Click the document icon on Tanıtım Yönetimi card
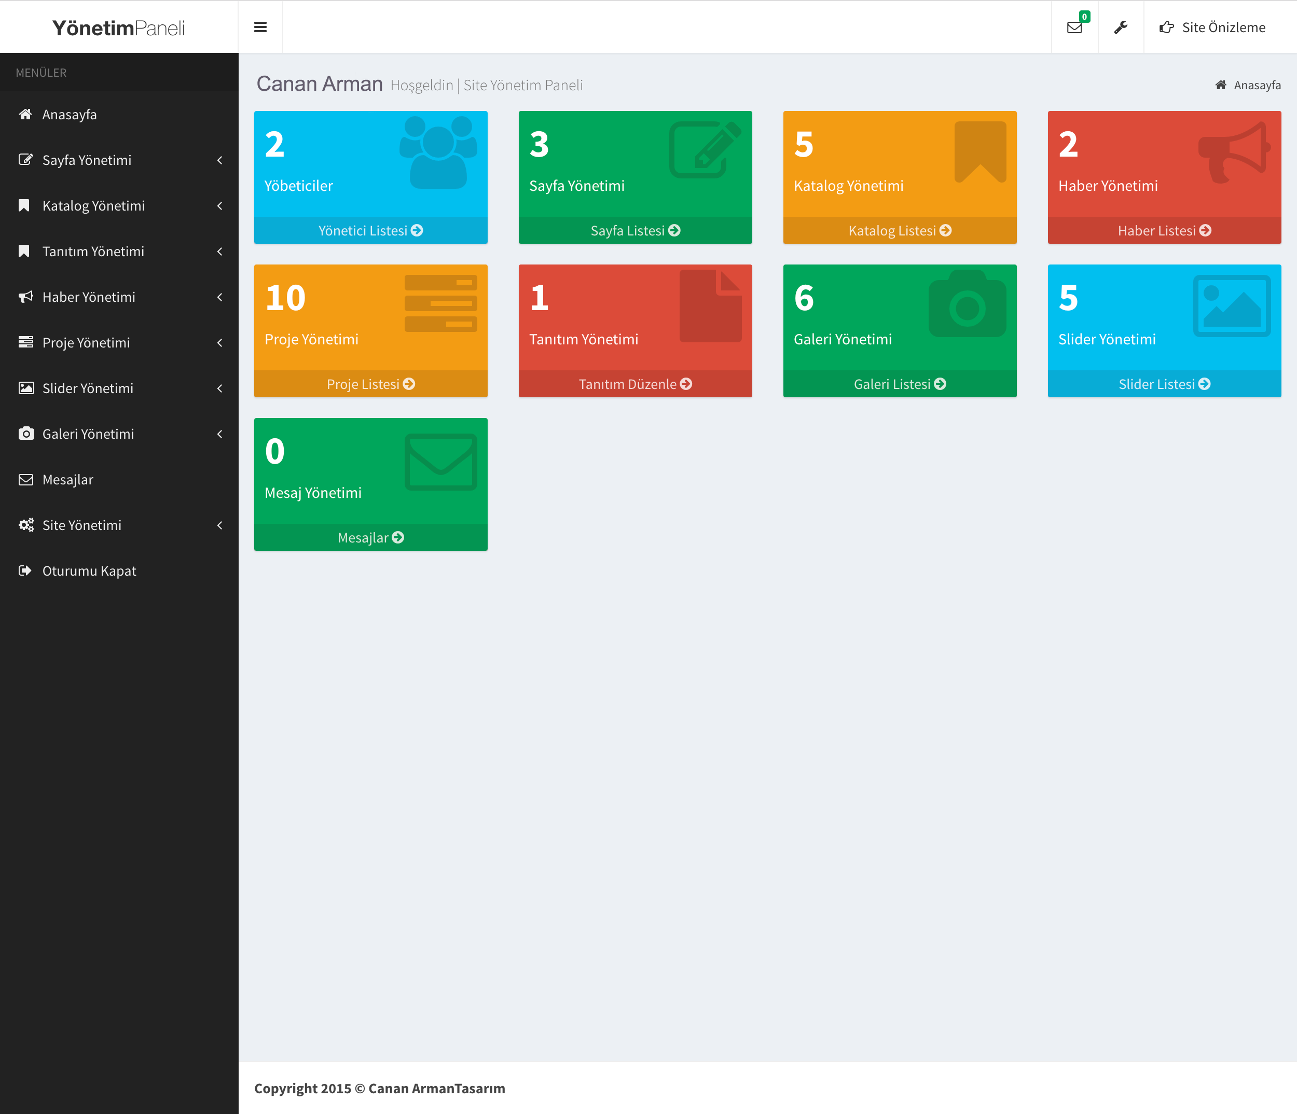This screenshot has height=1114, width=1297. tap(710, 306)
